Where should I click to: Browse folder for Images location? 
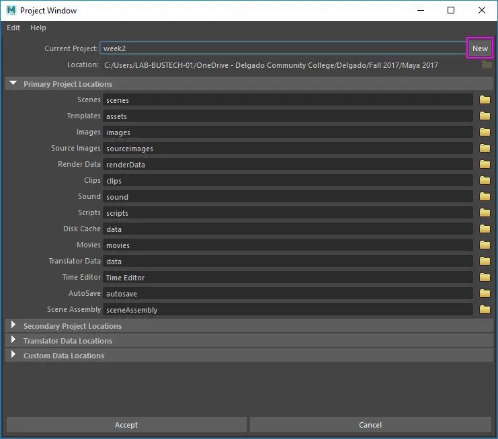click(485, 132)
